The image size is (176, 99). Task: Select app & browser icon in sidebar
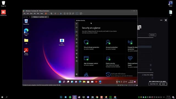tap(77, 46)
